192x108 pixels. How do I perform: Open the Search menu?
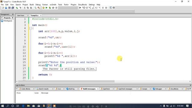point(18,4)
